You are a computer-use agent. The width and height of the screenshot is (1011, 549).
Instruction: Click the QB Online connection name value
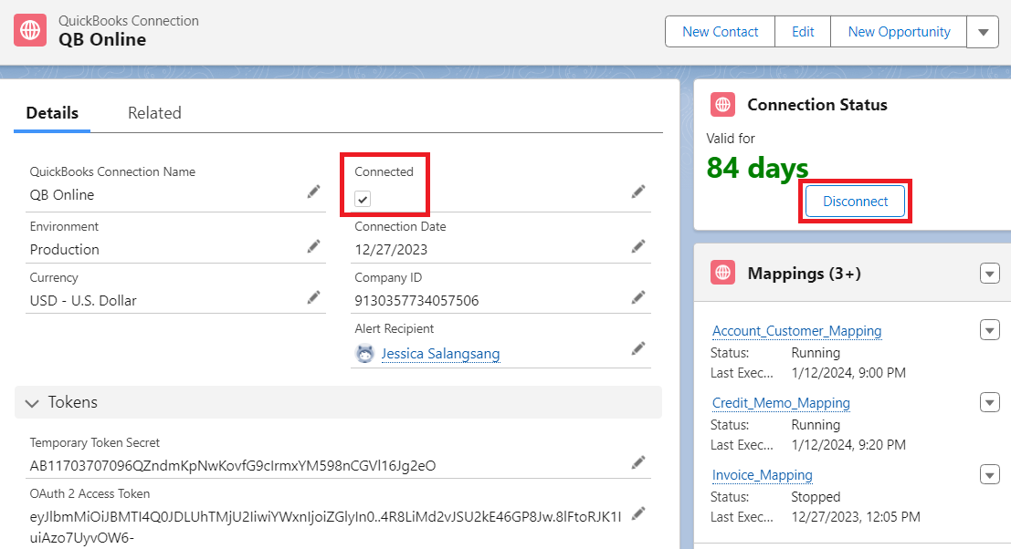point(62,195)
